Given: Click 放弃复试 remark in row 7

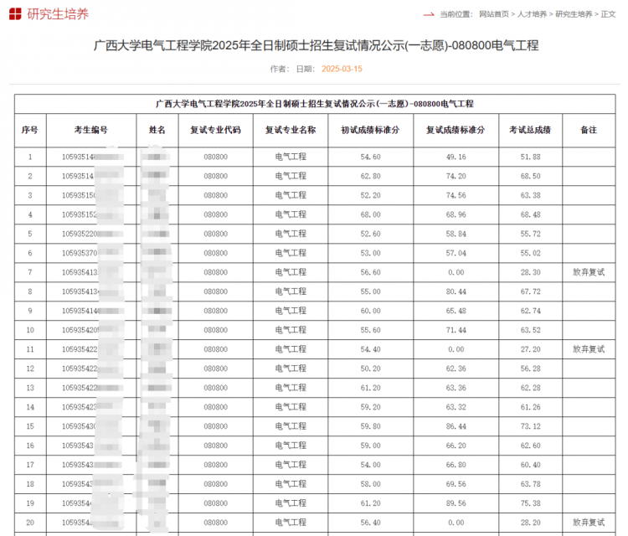Looking at the screenshot, I should pos(589,272).
